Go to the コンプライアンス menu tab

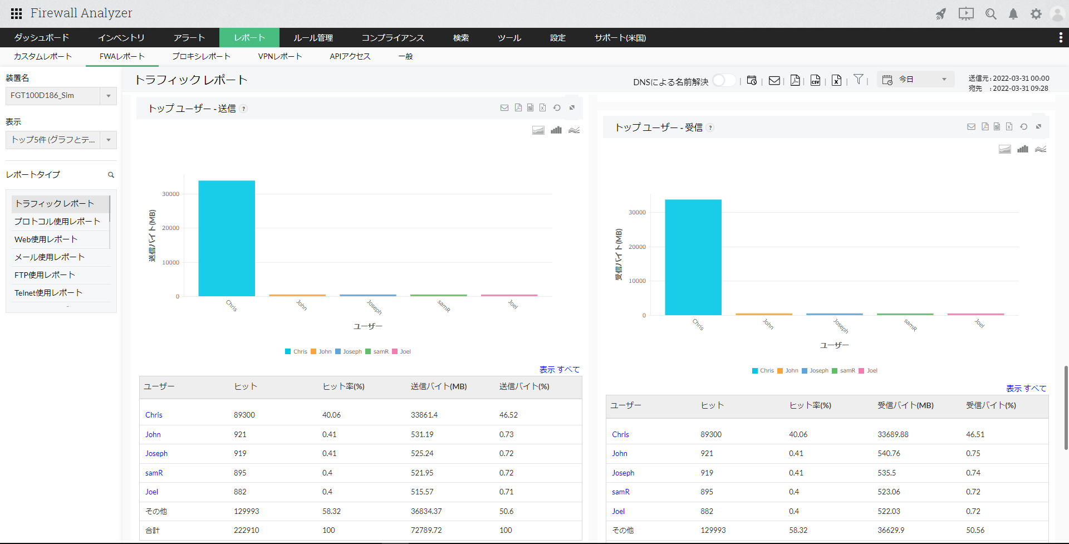[393, 38]
